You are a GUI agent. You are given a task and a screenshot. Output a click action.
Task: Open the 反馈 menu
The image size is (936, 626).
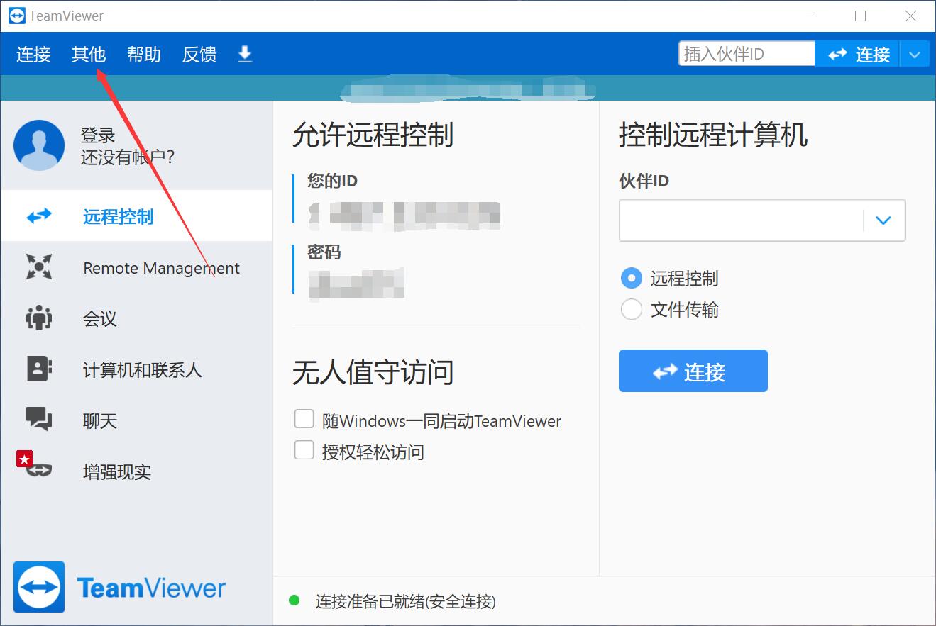pos(199,55)
